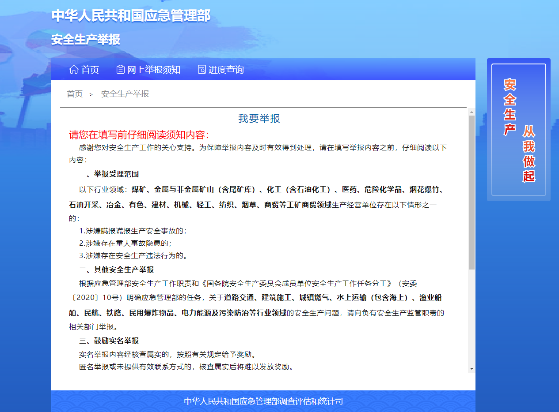The width and height of the screenshot is (559, 412).
Task: Click the 首页 breadcrumb link
Action: 75,94
